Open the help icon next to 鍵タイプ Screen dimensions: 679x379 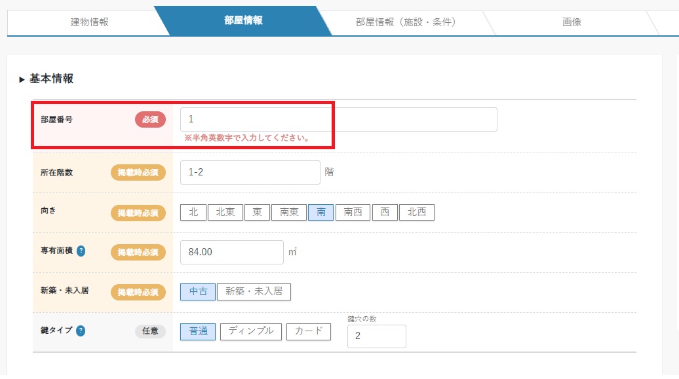[81, 331]
